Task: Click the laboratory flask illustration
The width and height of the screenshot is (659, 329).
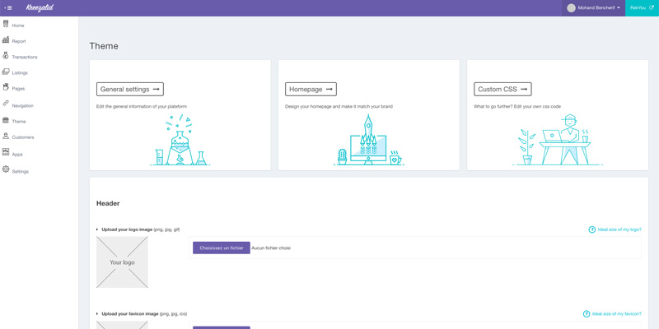Action: (180, 140)
